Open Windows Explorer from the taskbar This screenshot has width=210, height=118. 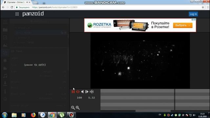(x=14, y=115)
